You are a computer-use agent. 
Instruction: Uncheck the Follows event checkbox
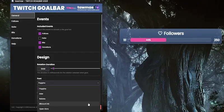pyautogui.click(x=40, y=34)
